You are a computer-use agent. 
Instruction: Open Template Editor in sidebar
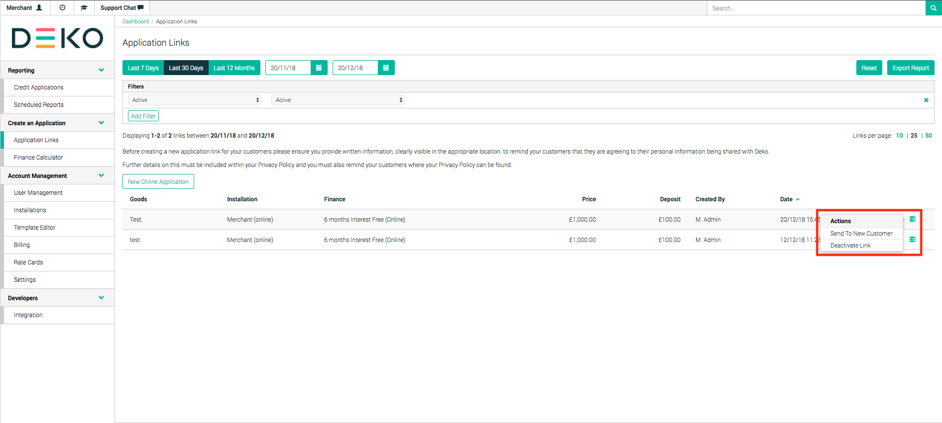[x=59, y=228]
